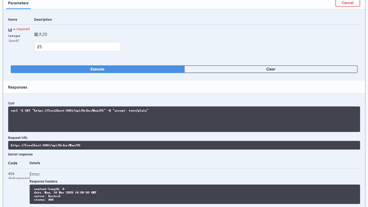Click the 'Undocumented' label under 404
368x207 pixels.
point(19,178)
